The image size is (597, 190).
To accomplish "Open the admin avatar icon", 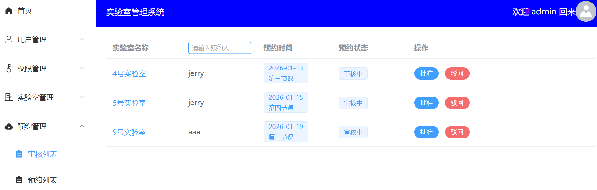I will [586, 11].
